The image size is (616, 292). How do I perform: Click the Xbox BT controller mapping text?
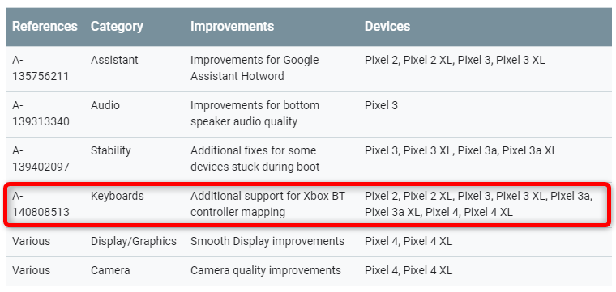point(267,204)
